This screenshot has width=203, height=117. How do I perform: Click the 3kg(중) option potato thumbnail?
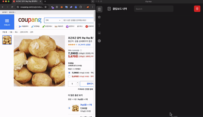coord(75,108)
